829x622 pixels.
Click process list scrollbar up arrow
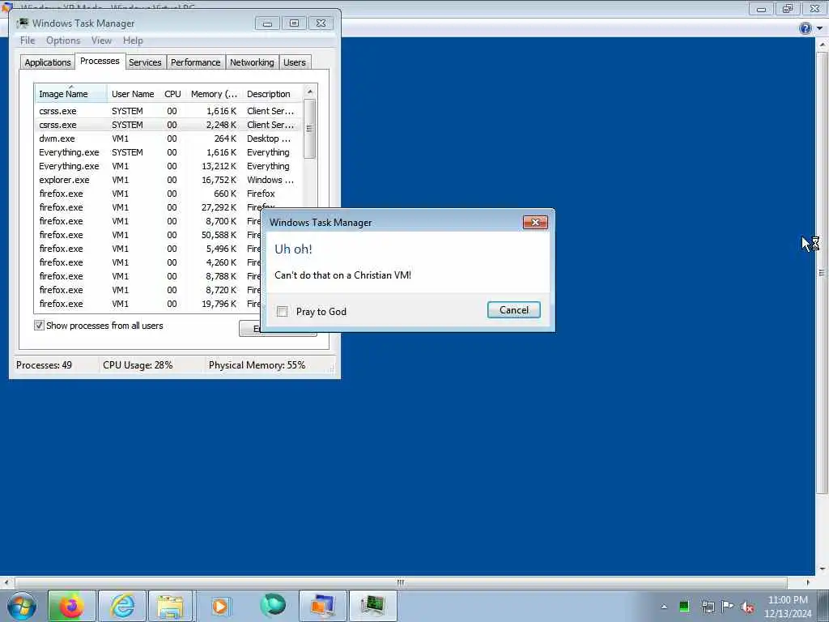pos(310,92)
